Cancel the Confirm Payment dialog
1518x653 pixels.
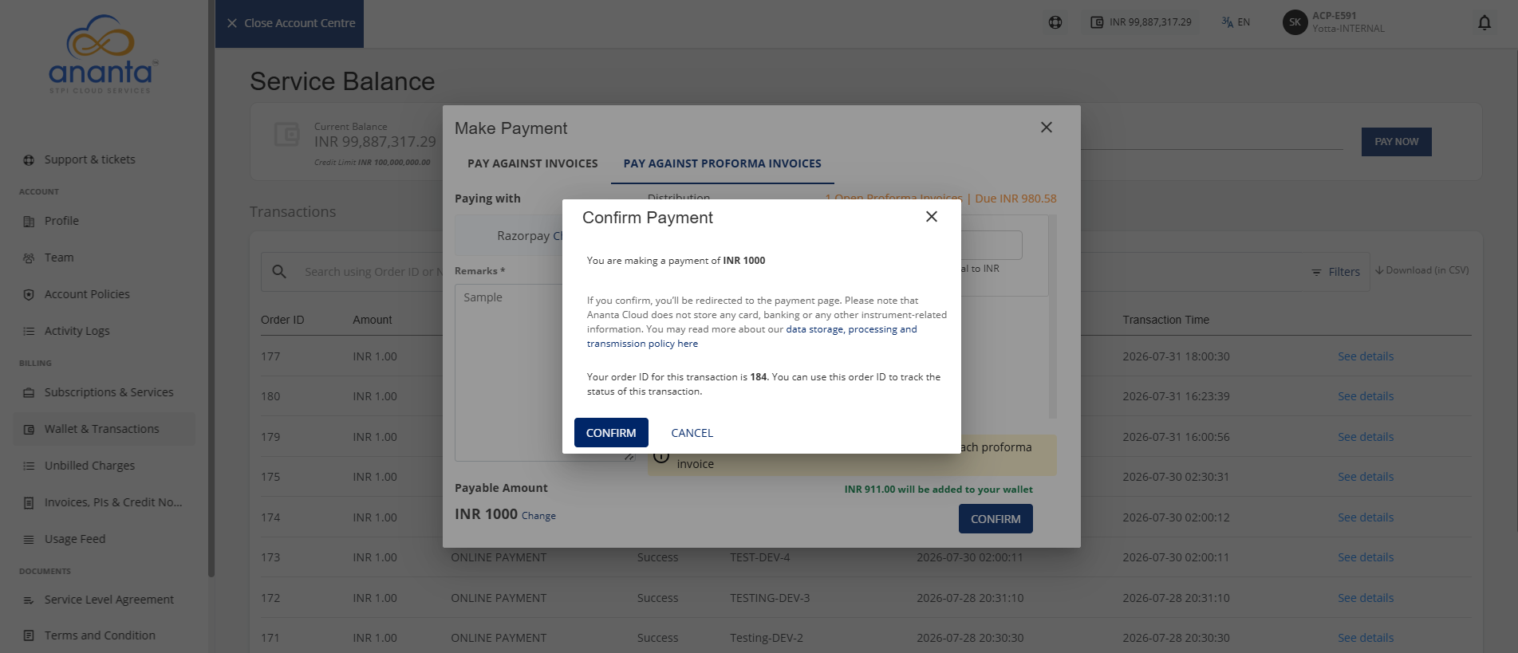(692, 433)
